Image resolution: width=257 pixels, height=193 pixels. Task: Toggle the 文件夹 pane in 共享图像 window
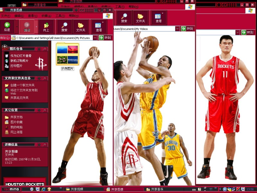point(81,27)
